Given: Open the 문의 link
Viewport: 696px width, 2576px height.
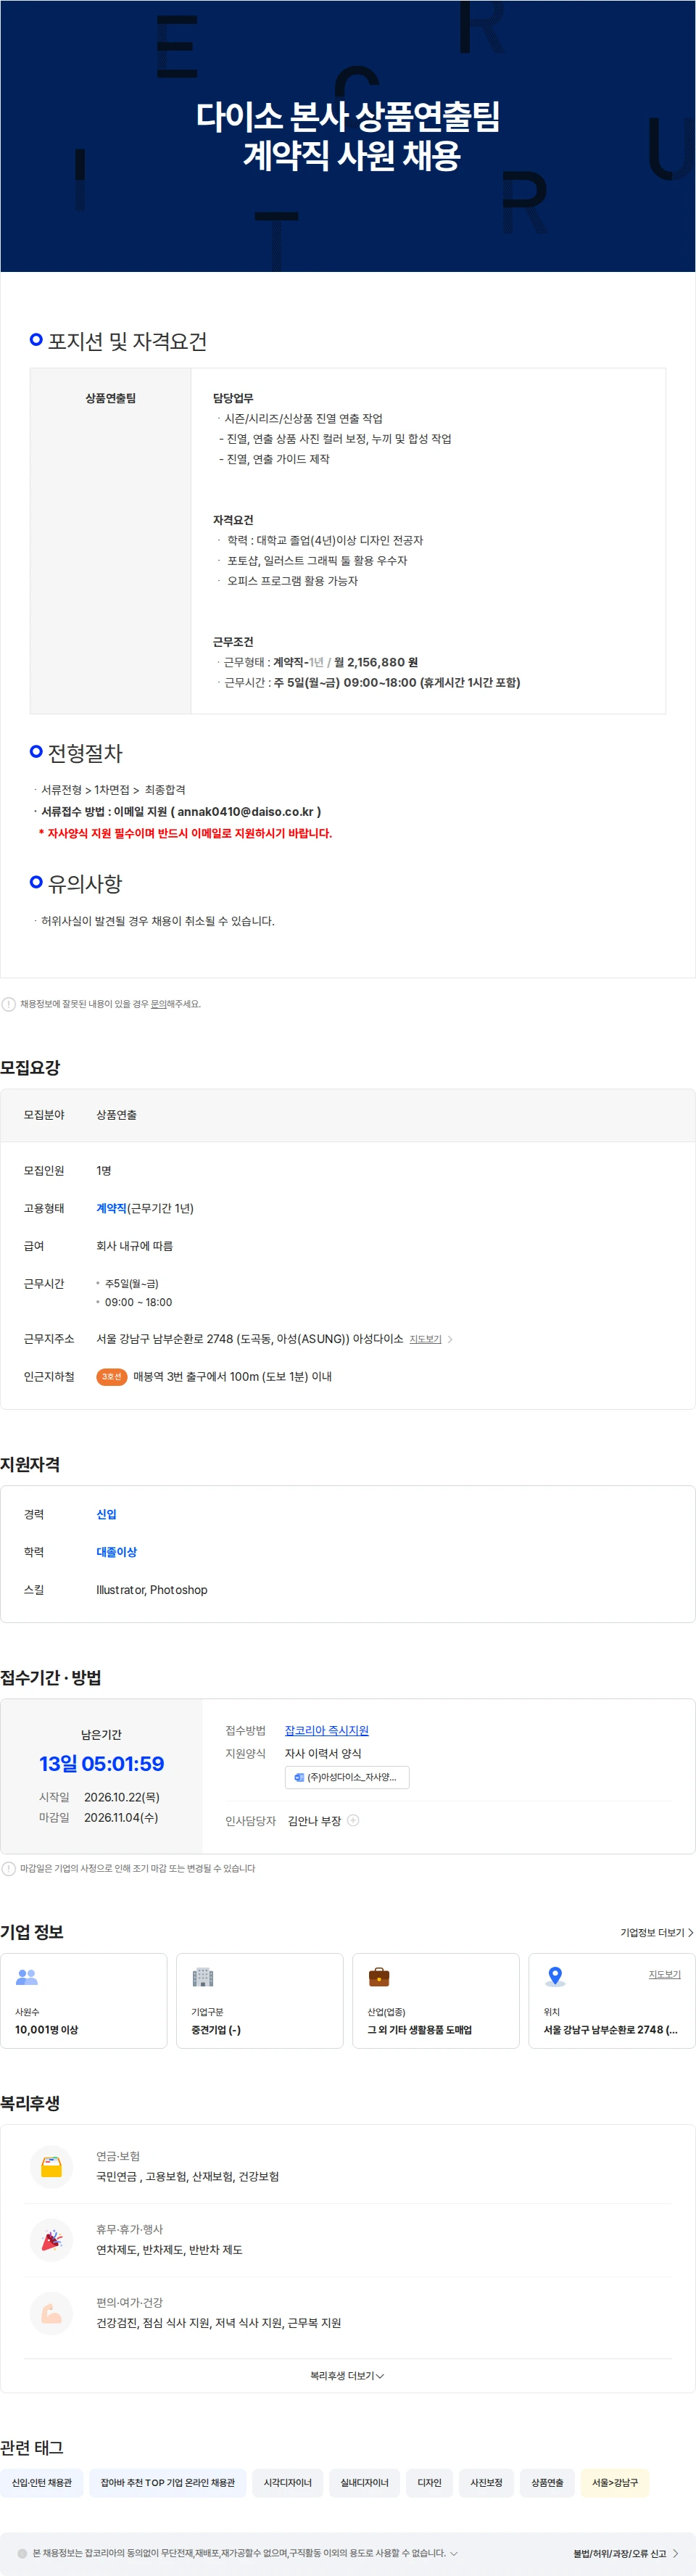Looking at the screenshot, I should point(158,1004).
